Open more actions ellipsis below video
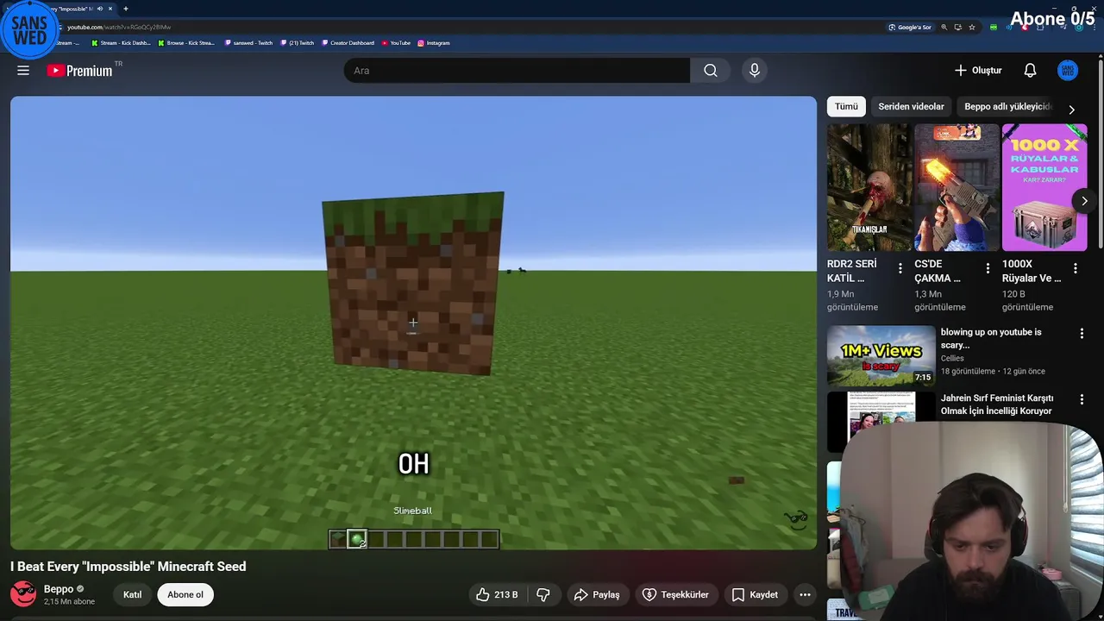The image size is (1104, 621). tap(805, 594)
